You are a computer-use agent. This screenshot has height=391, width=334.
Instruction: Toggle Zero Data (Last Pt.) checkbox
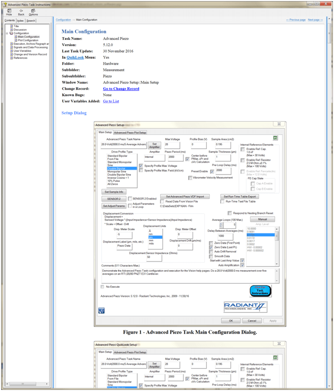coord(211,247)
